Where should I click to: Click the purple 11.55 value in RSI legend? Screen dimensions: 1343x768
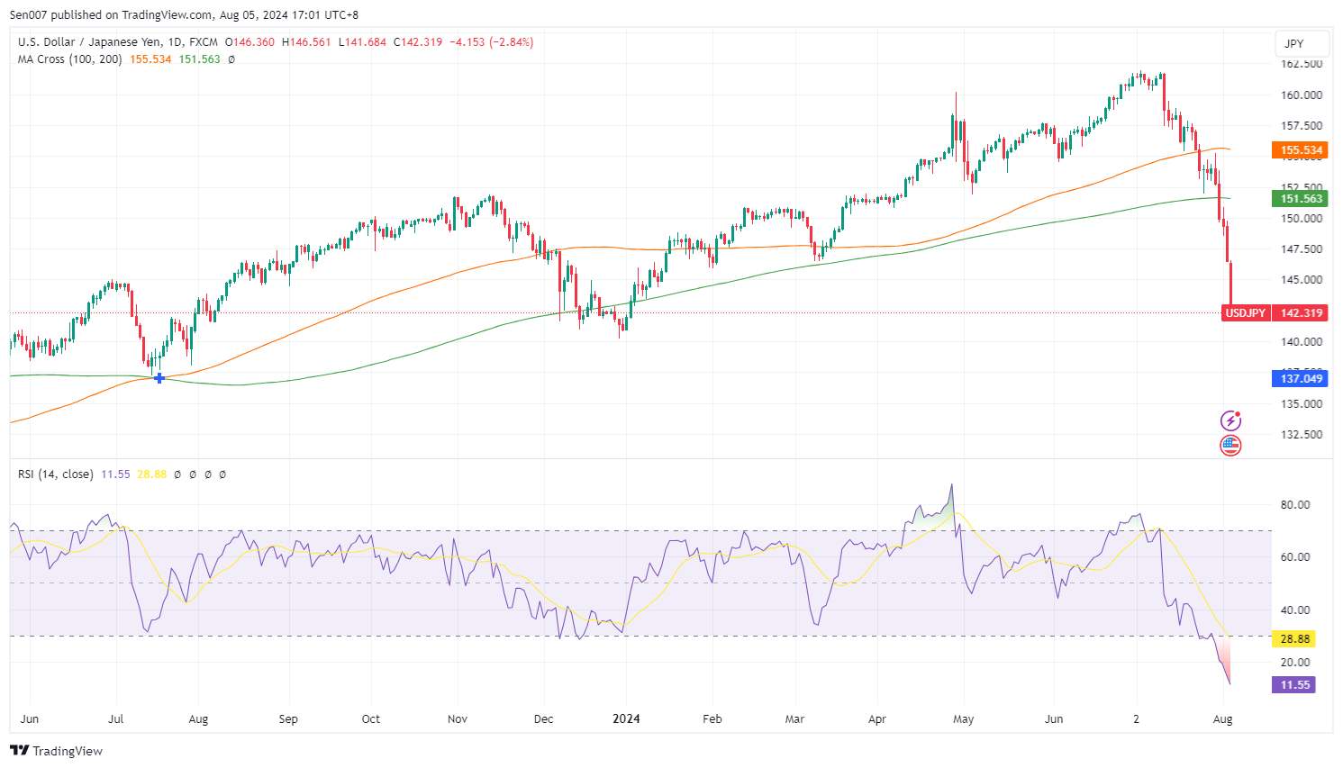[x=115, y=474]
